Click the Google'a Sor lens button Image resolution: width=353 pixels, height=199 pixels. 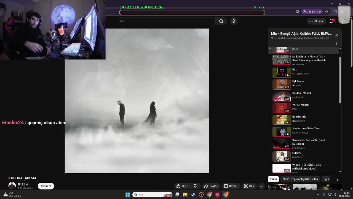[x=312, y=12]
